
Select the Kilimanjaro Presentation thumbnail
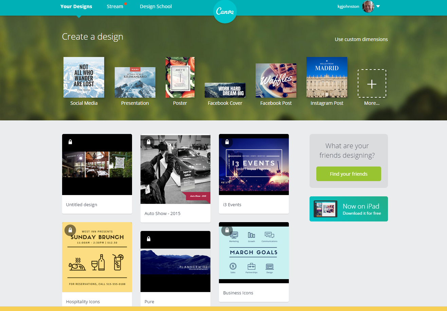pos(135,82)
